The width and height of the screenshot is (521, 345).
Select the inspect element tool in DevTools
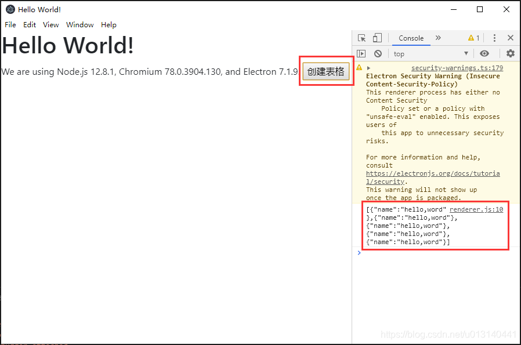coord(363,38)
